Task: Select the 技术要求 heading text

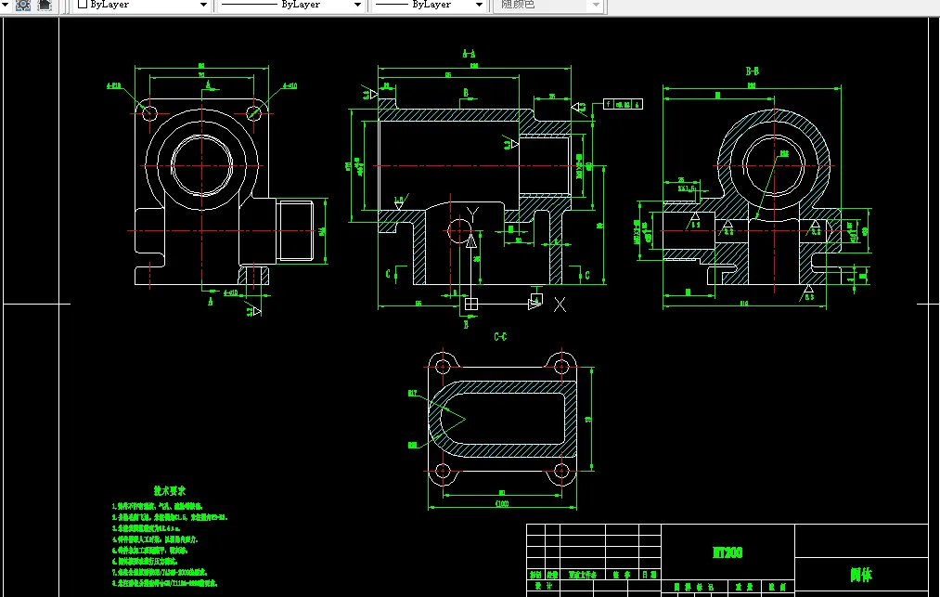Action: click(170, 491)
